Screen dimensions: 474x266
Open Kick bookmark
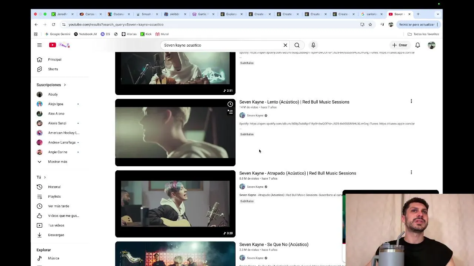click(146, 34)
